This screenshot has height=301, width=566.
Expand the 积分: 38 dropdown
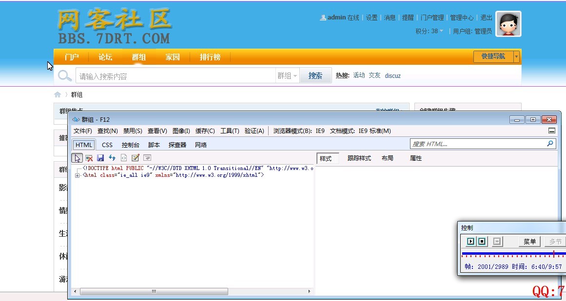pos(429,31)
